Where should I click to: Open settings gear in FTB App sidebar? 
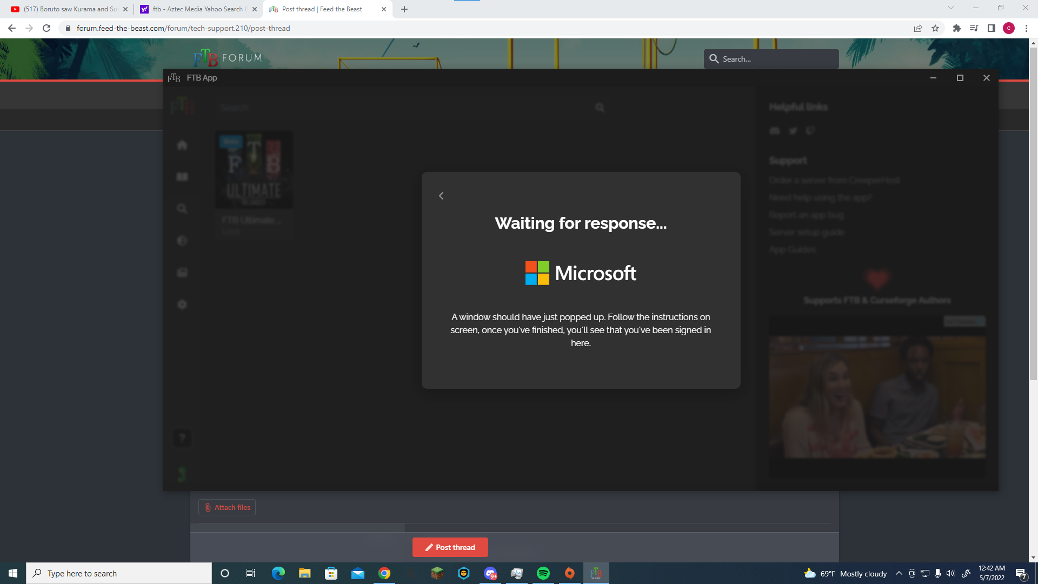[182, 304]
